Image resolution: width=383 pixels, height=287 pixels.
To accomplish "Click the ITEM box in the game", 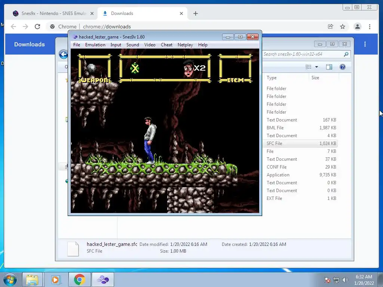I will tap(235, 69).
